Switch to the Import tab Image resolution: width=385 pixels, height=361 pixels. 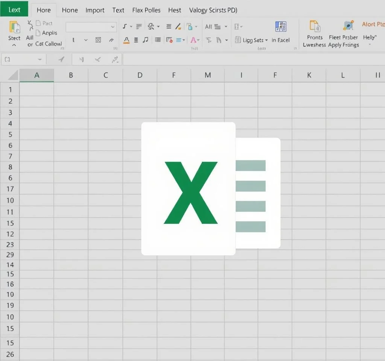[x=95, y=10]
